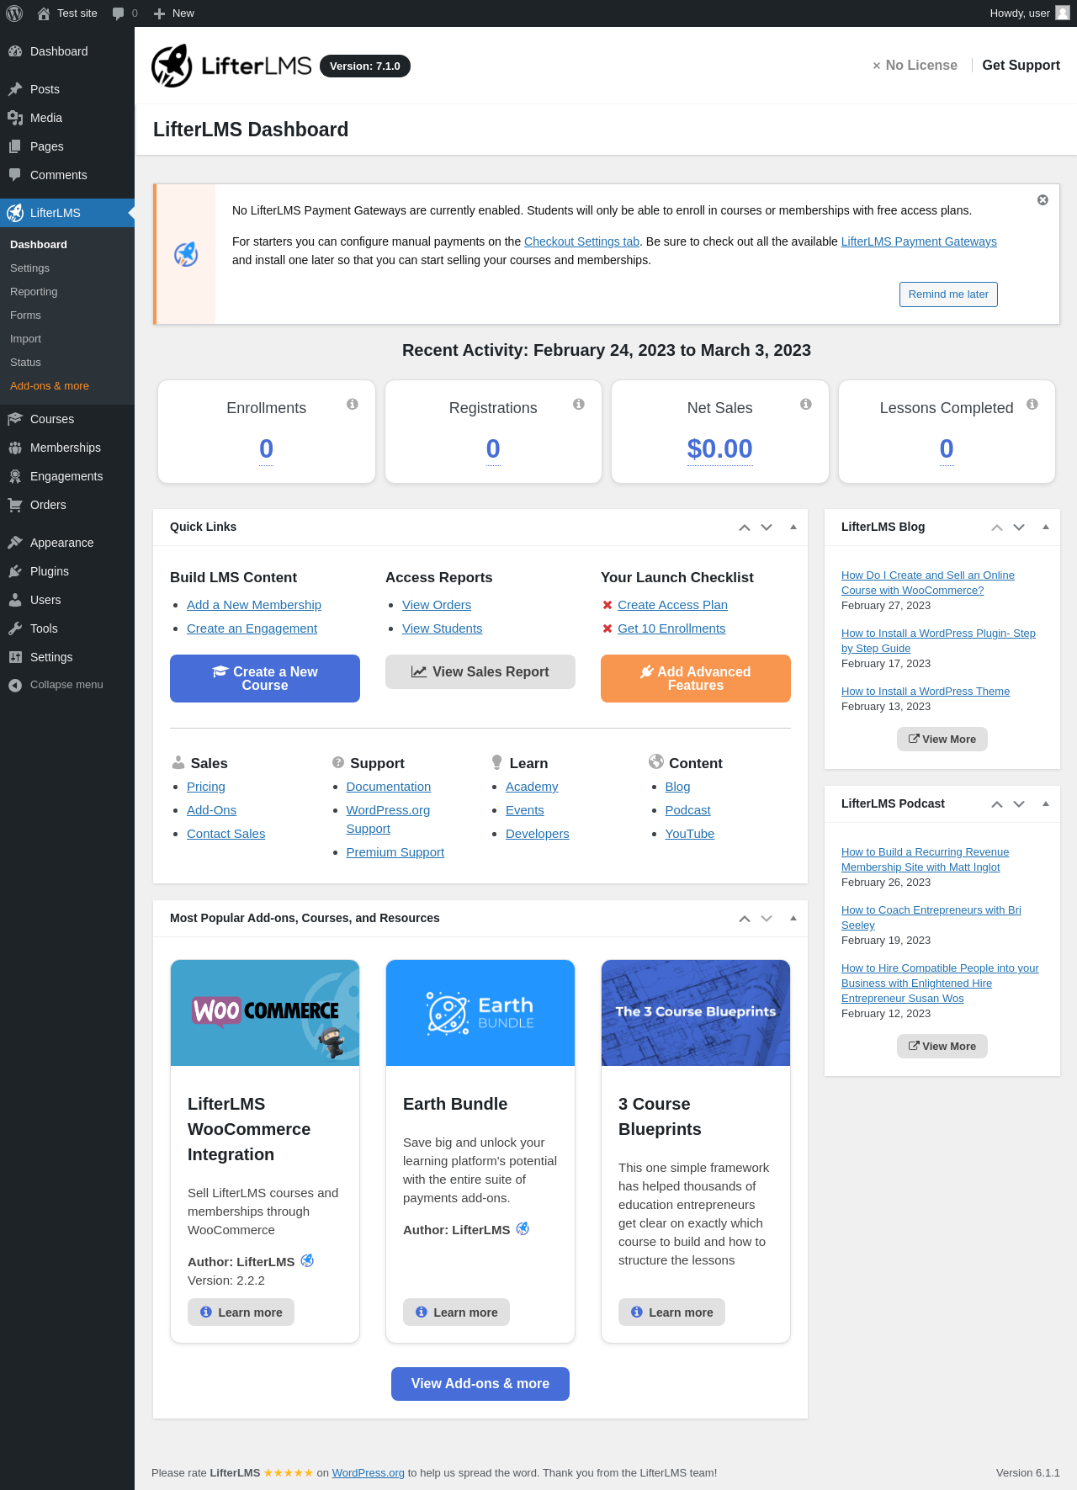
Task: Click the Settings sliders icon in sidebar
Action: [x=15, y=657]
